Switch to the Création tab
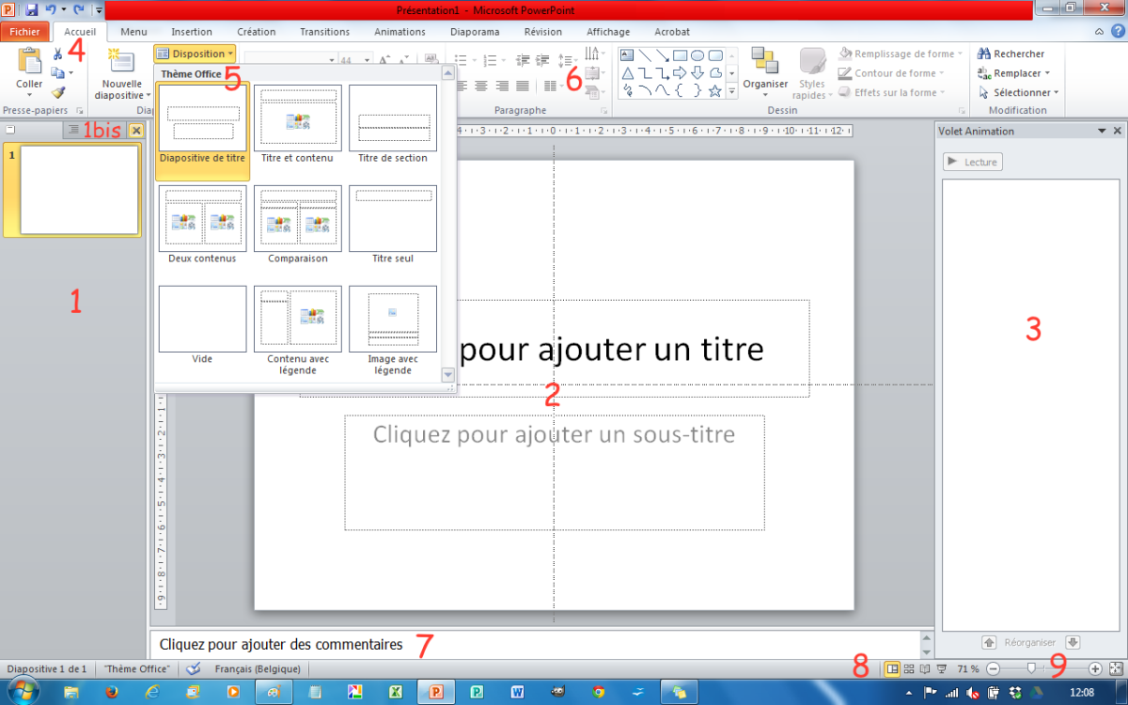Viewport: 1128px width, 705px height. point(257,32)
